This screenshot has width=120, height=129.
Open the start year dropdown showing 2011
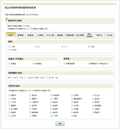[x=10, y=78]
